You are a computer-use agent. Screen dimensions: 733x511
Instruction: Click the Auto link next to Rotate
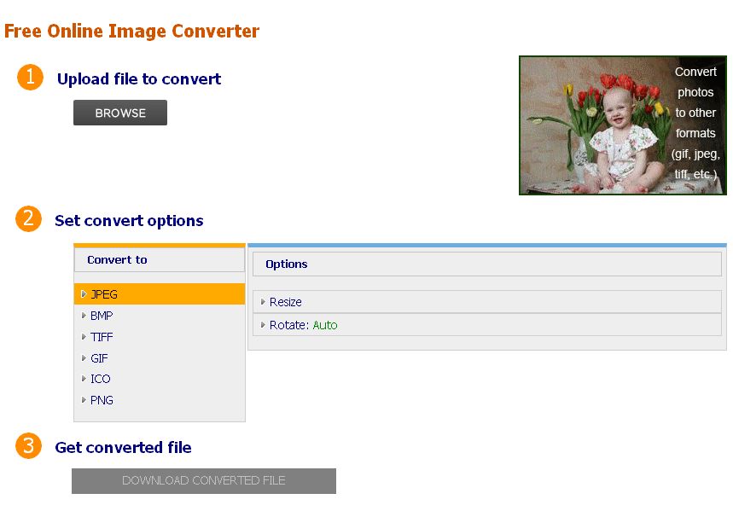coord(324,324)
